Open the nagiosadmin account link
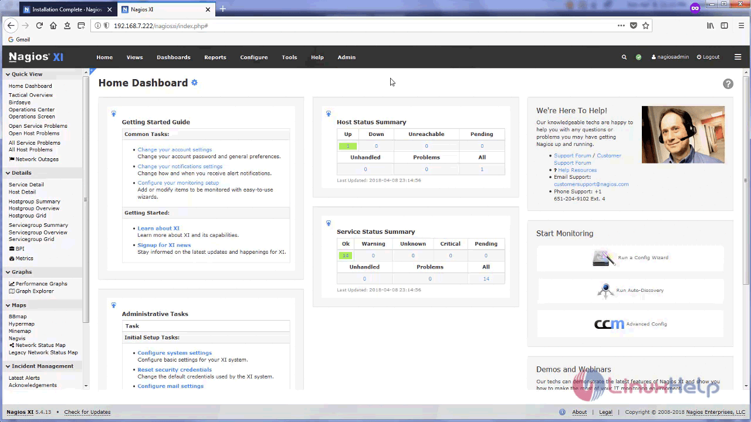Screen dimensions: 751x422 point(670,57)
